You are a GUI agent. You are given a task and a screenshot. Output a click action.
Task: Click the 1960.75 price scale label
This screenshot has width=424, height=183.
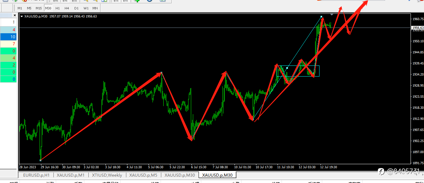[x=417, y=19]
